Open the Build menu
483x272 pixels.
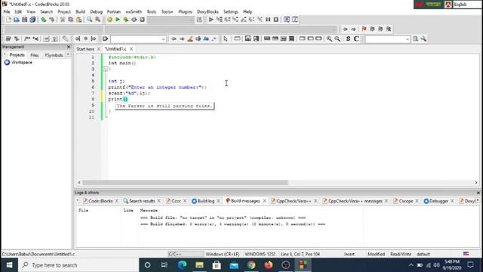[x=81, y=12]
